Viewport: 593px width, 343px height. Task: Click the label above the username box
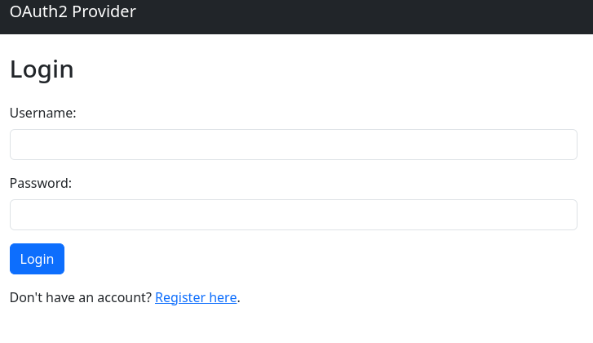43,113
